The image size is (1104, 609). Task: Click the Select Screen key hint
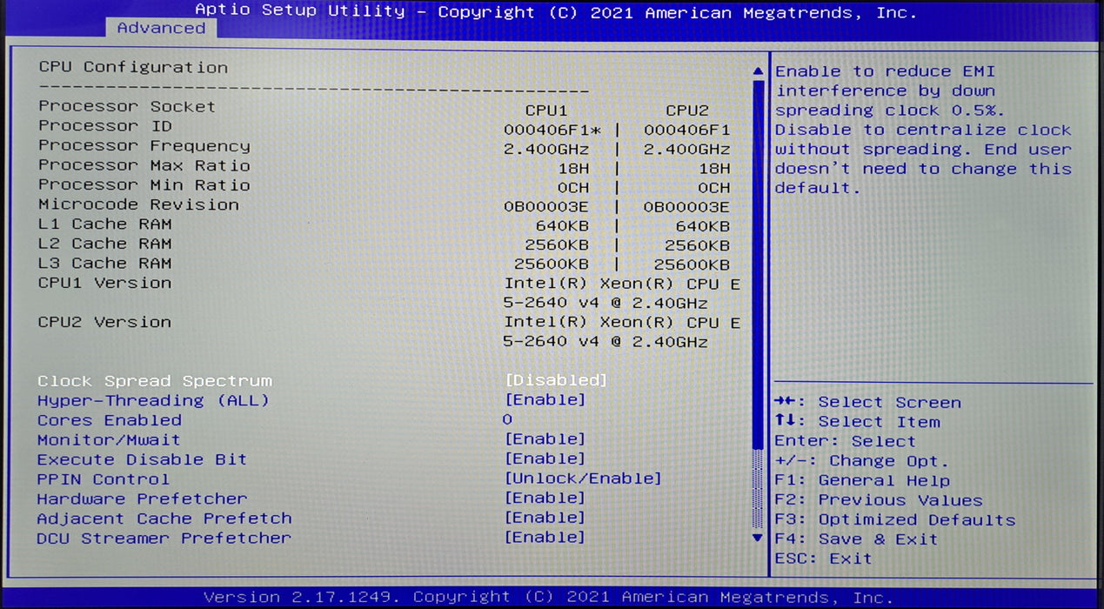pyautogui.click(x=867, y=402)
